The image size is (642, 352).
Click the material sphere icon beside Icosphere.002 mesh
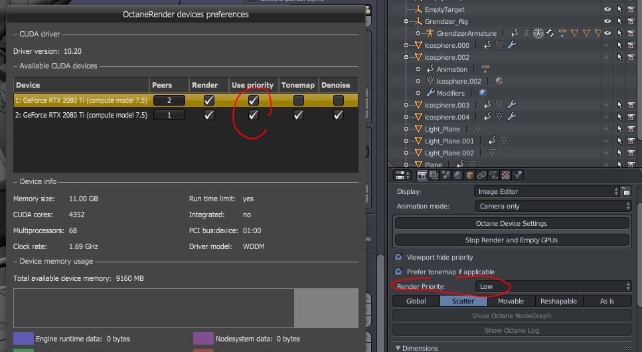[499, 81]
